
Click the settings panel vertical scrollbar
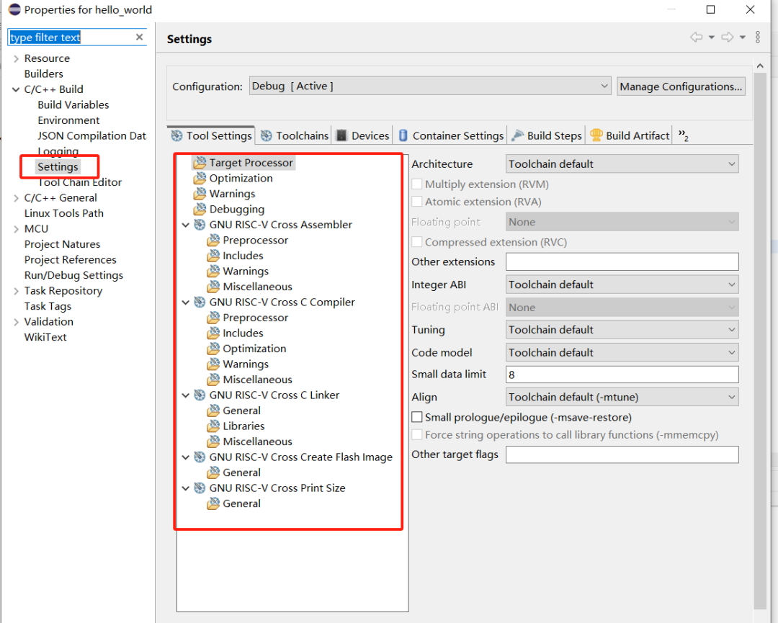click(760, 340)
